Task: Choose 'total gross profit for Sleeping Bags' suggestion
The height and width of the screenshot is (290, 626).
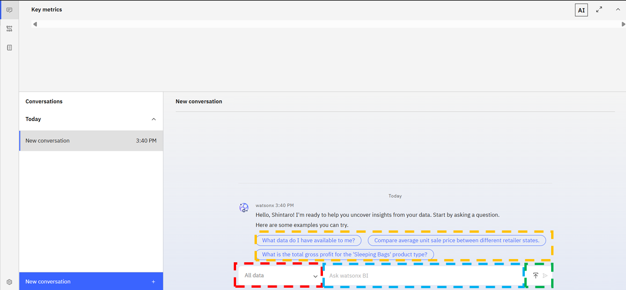Action: click(345, 254)
